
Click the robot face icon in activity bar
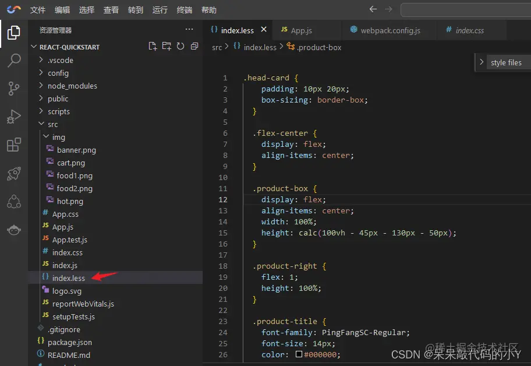(14, 230)
